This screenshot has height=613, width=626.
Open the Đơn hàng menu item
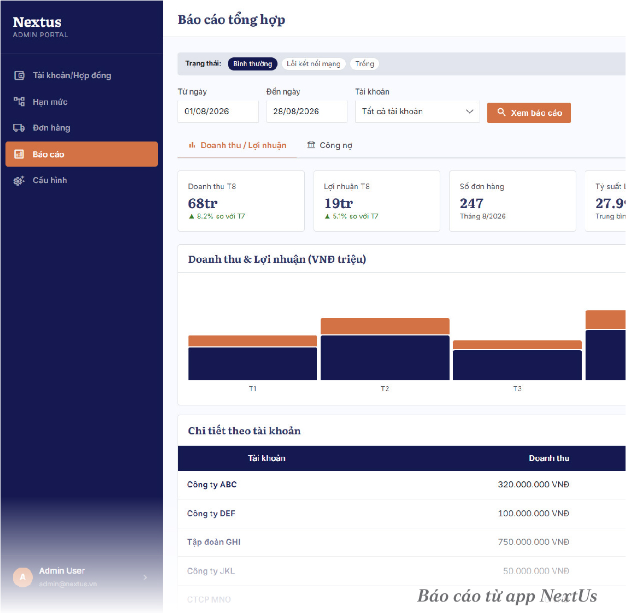click(81, 128)
